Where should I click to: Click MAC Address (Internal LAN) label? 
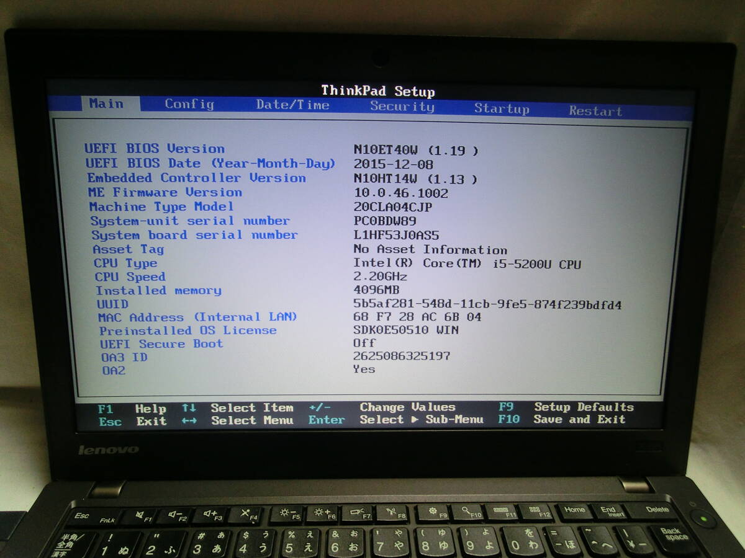coord(197,317)
